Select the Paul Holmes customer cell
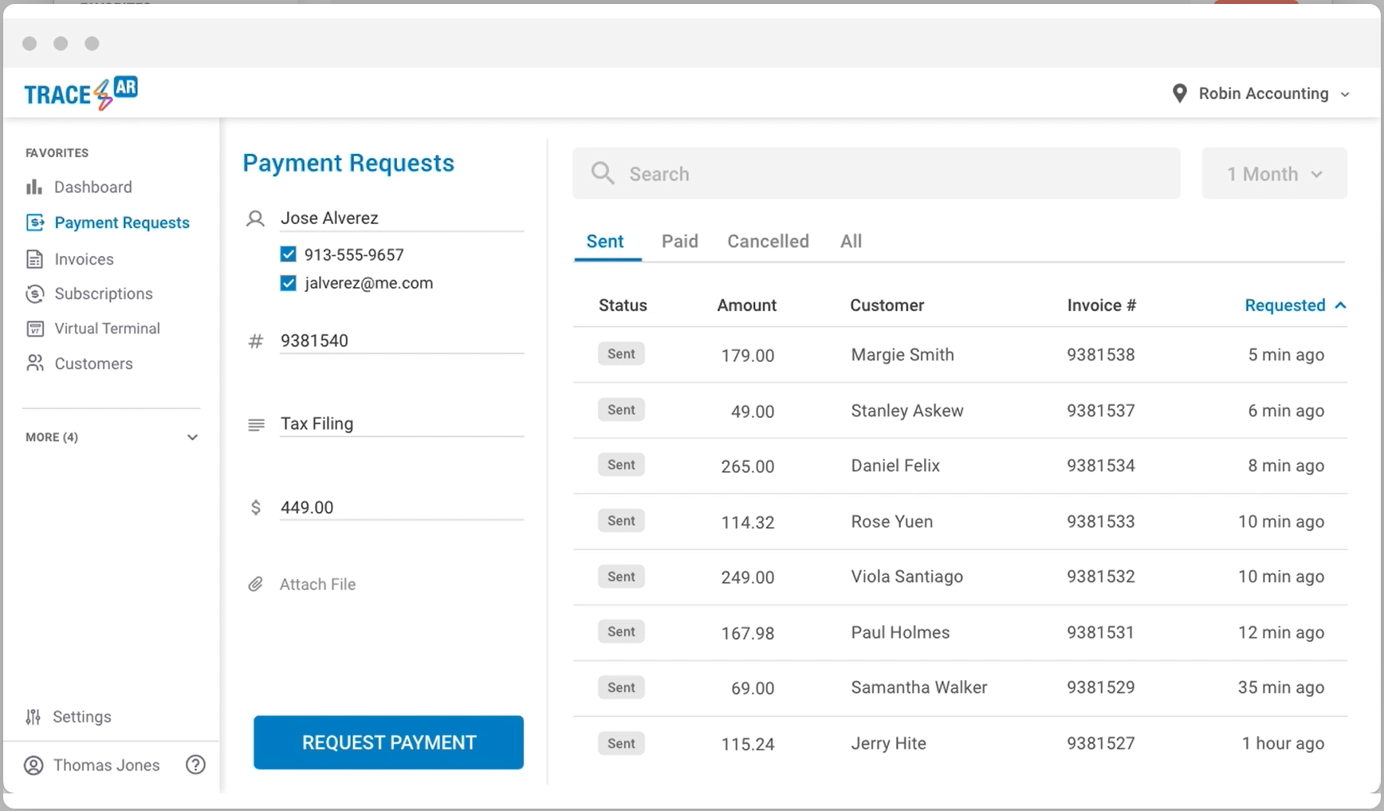This screenshot has width=1384, height=811. (900, 632)
